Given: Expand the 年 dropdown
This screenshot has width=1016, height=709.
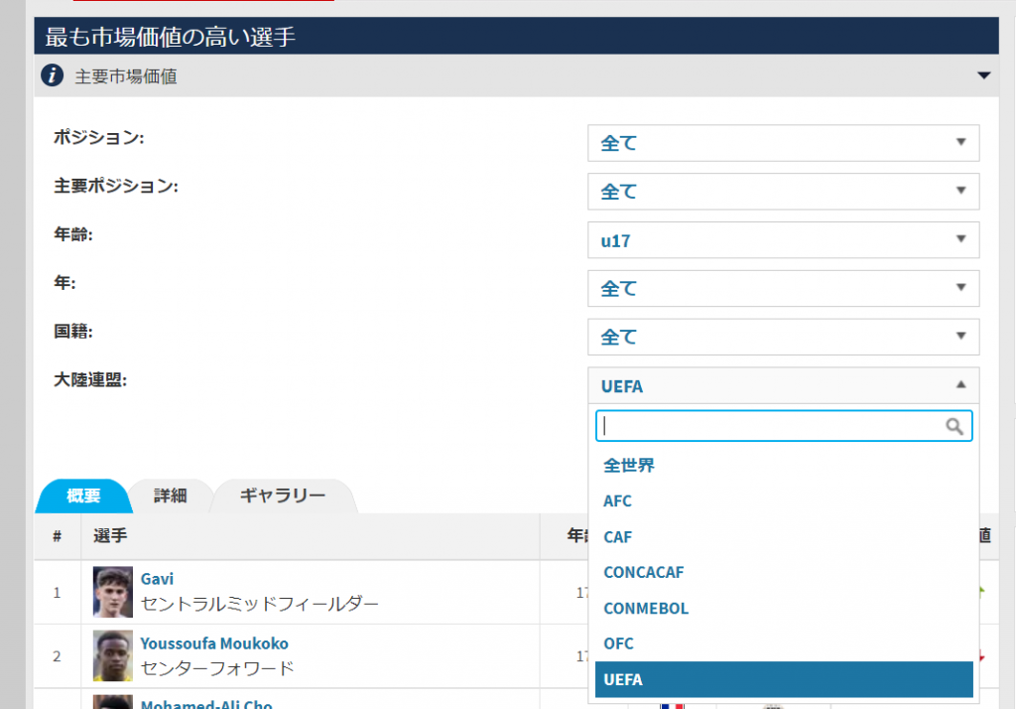Looking at the screenshot, I should tap(783, 288).
